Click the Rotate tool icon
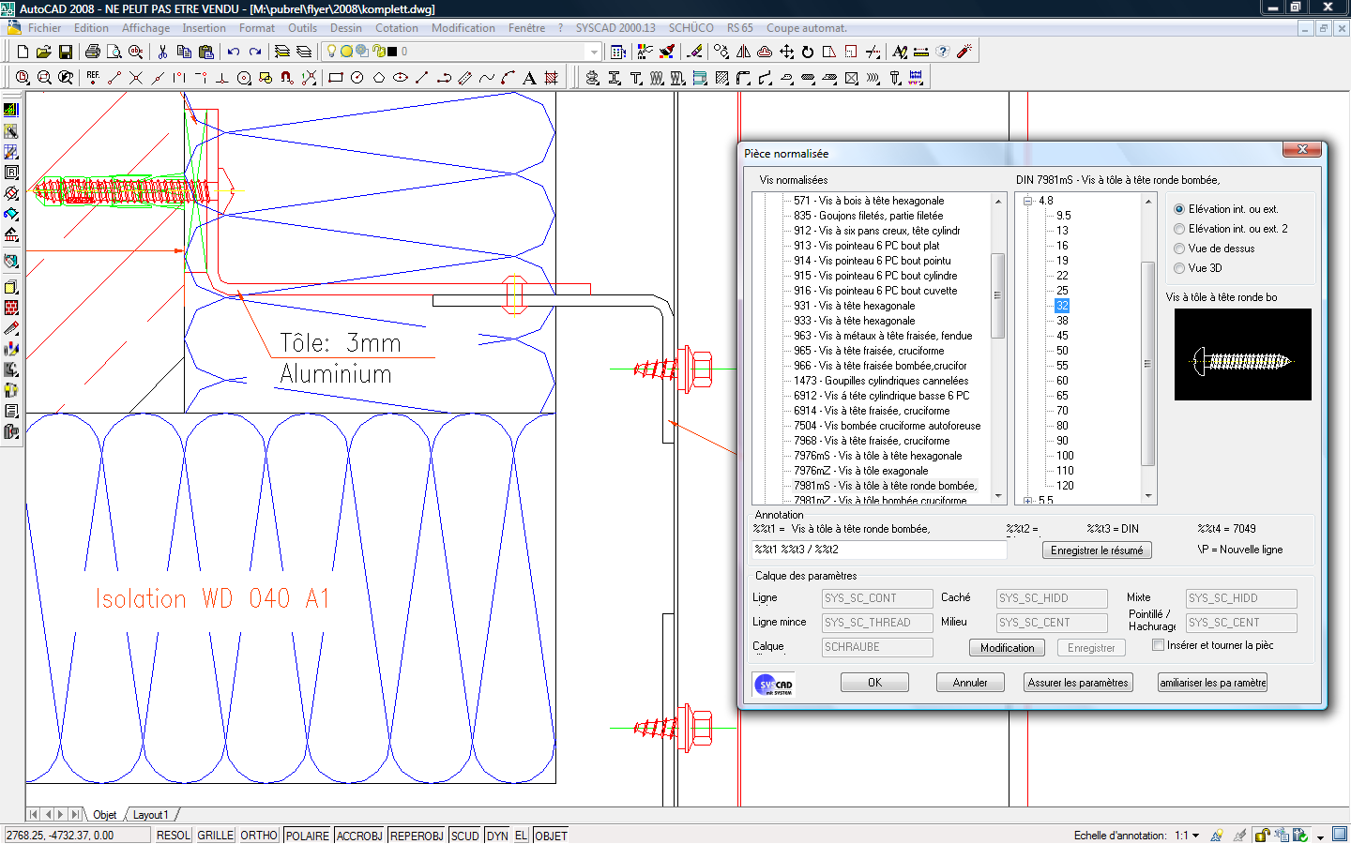The width and height of the screenshot is (1351, 844). tap(807, 52)
